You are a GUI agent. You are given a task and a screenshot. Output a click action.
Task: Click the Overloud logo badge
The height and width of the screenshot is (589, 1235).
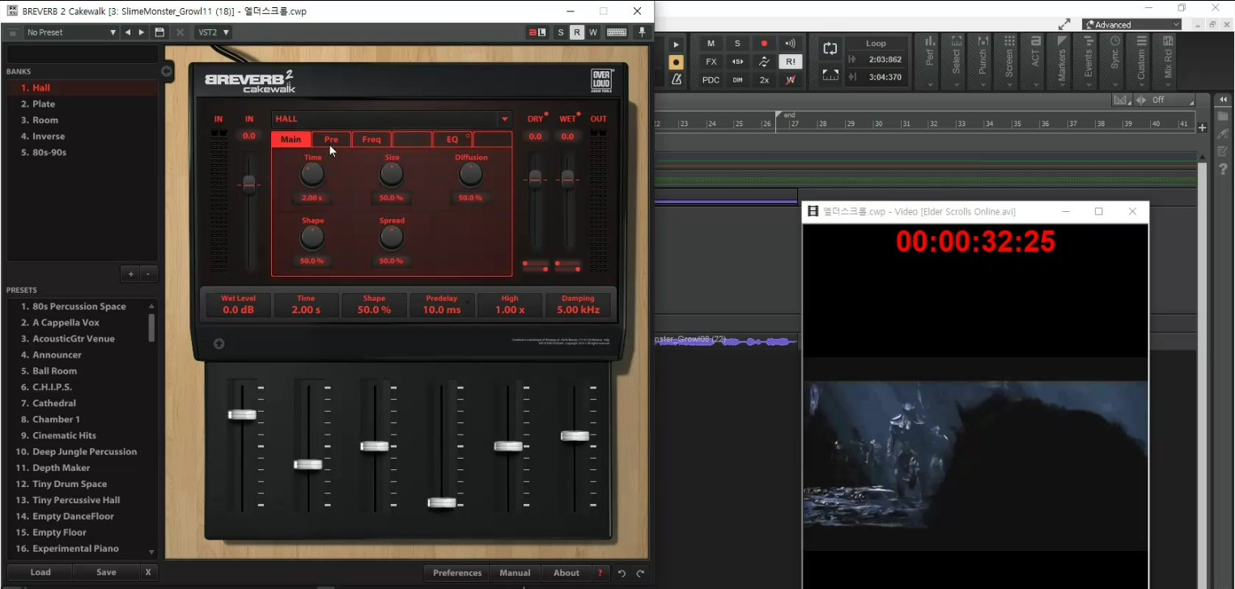(x=601, y=82)
